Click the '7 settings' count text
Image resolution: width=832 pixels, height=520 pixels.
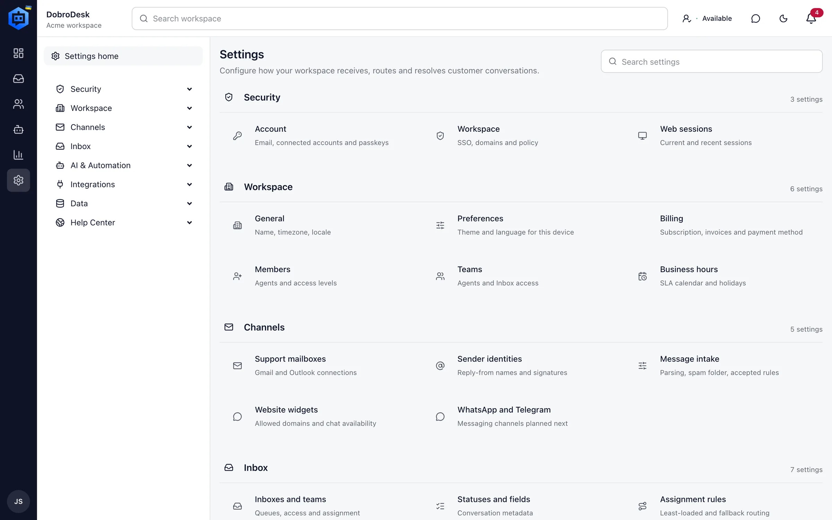point(806,469)
